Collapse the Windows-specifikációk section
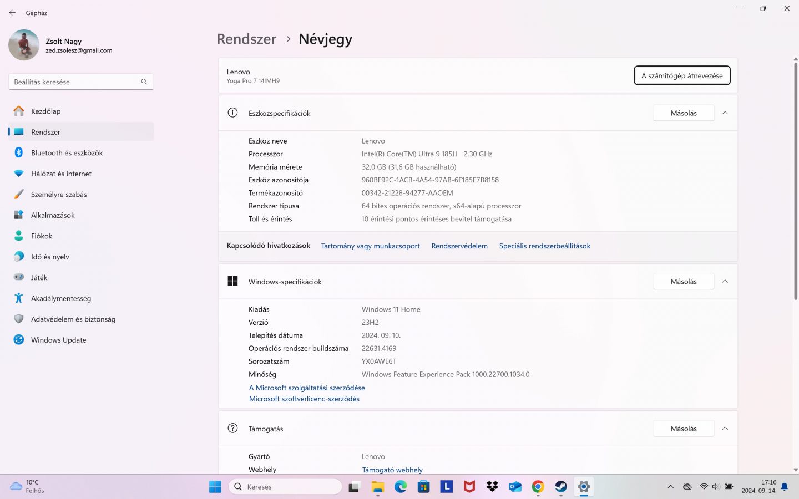 point(725,282)
